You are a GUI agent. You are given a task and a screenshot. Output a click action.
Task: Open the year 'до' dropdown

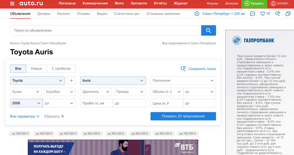[x=59, y=103]
